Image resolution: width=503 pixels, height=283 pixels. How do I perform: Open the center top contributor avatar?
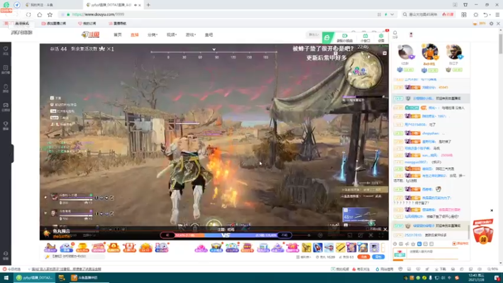pyautogui.click(x=429, y=52)
